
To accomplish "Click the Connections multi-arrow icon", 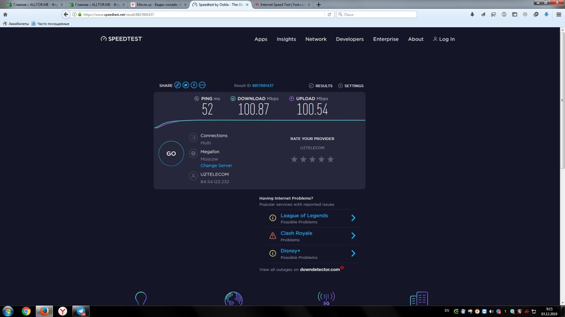I will [193, 137].
